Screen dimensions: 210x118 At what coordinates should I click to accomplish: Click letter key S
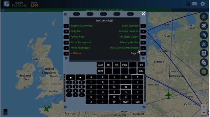(x=126, y=92)
